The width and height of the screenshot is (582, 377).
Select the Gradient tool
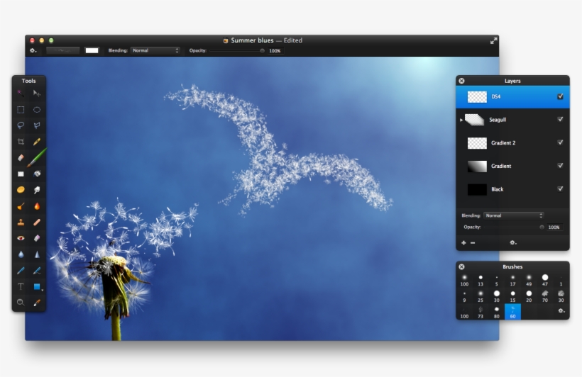21,174
